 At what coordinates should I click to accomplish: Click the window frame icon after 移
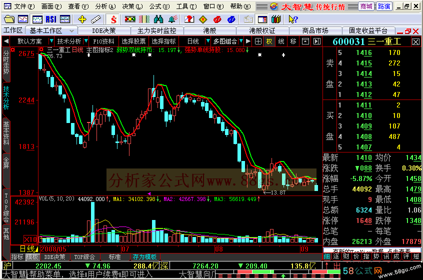tap(305, 41)
